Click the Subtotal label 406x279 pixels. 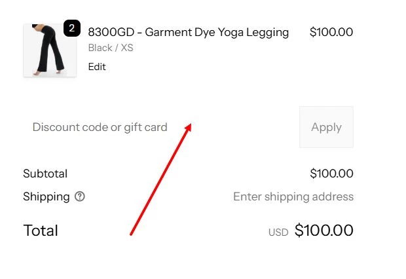tap(45, 174)
